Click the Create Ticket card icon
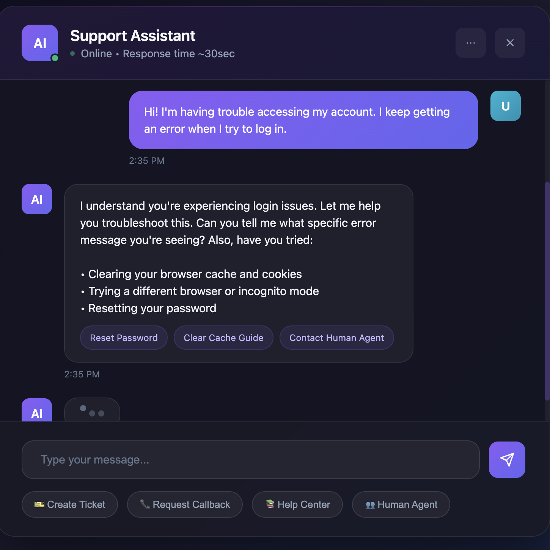 39,504
